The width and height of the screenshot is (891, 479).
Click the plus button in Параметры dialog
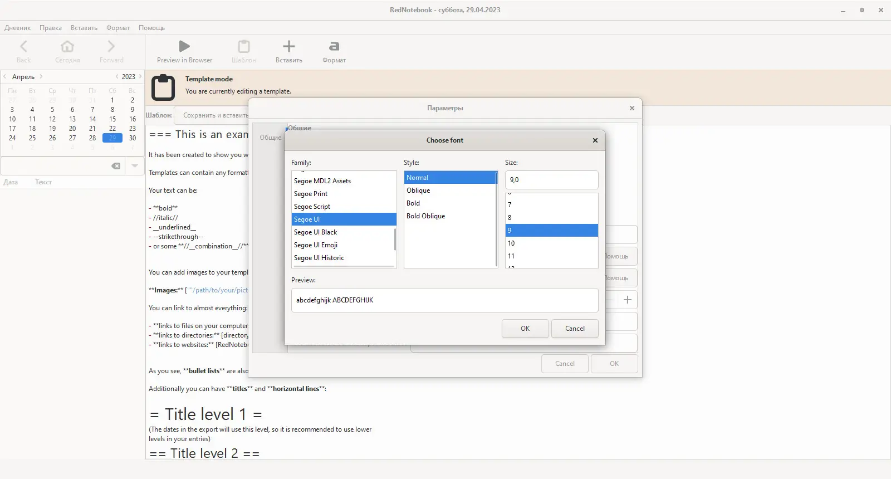click(x=628, y=300)
